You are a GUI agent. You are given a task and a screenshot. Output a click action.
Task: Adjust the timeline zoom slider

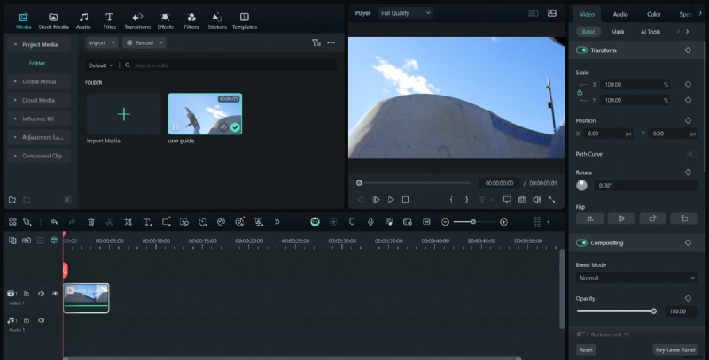pyautogui.click(x=474, y=222)
